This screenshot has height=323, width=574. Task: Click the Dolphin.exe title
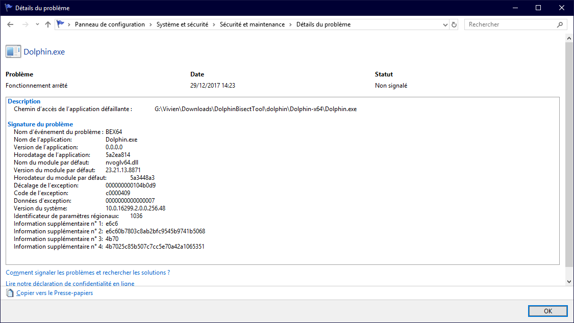click(x=44, y=52)
